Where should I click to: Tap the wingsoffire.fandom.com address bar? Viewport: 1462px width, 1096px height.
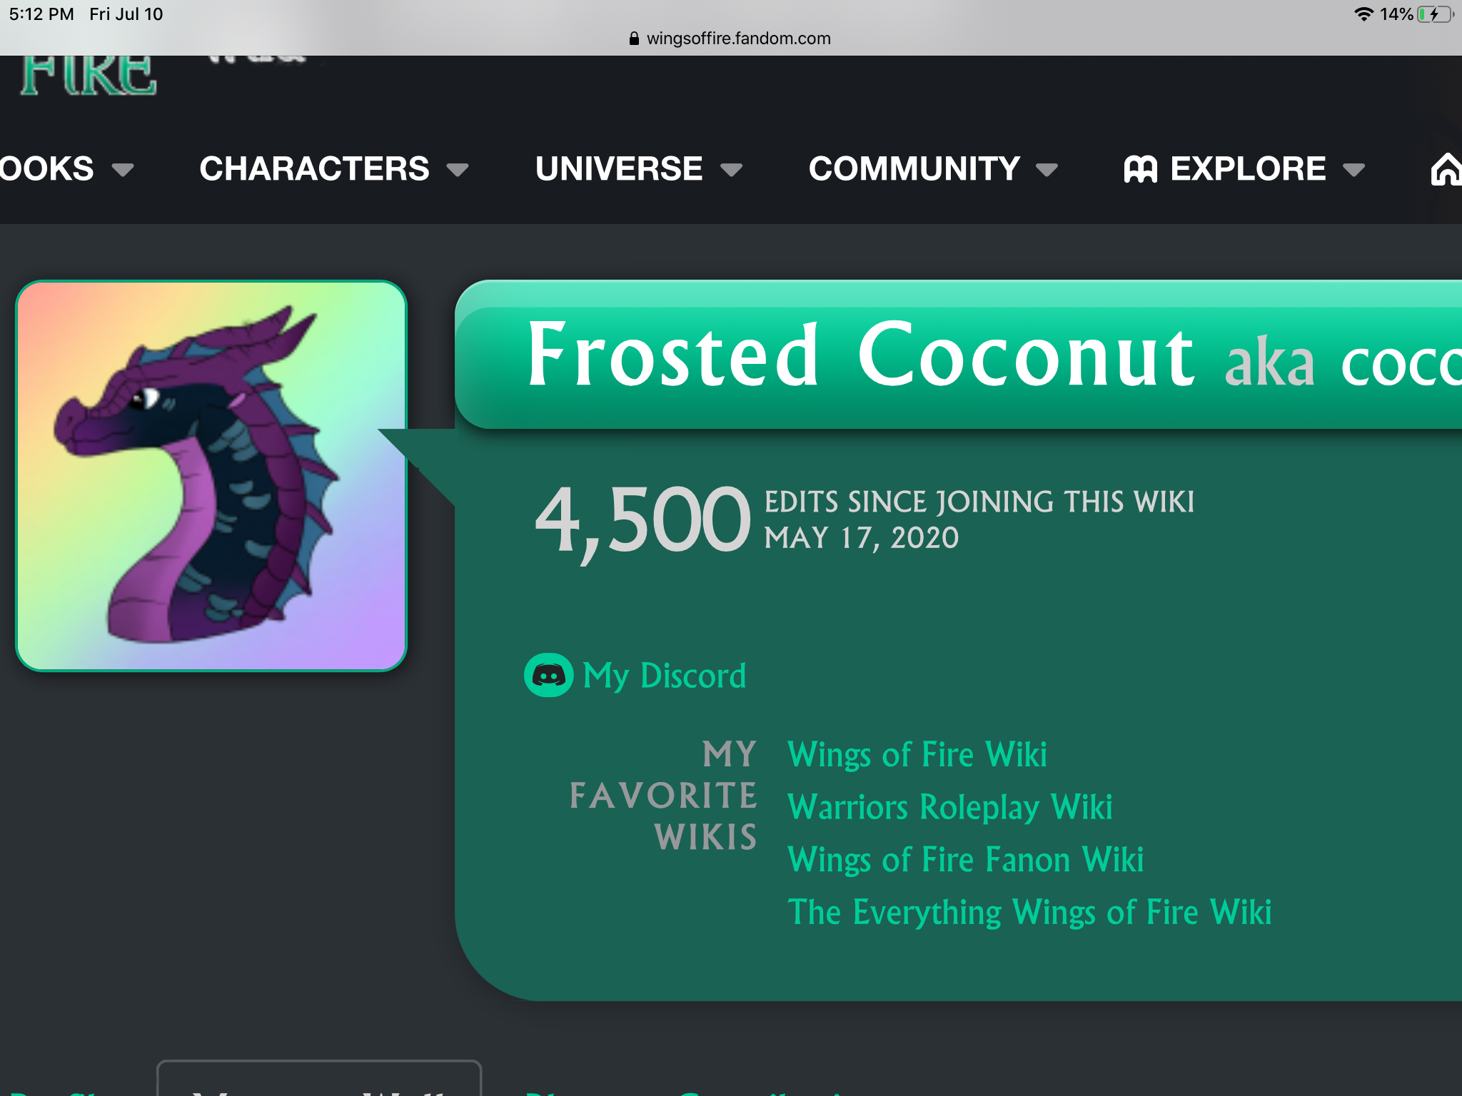pos(738,39)
